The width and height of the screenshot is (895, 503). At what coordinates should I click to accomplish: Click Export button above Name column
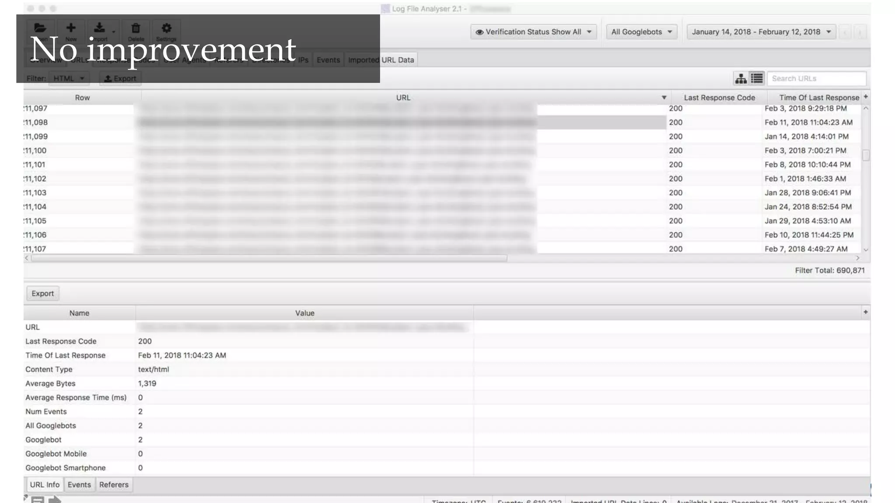click(x=43, y=293)
